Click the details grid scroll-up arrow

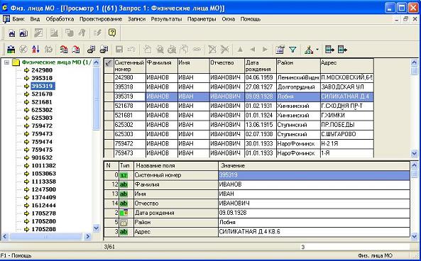(414, 165)
